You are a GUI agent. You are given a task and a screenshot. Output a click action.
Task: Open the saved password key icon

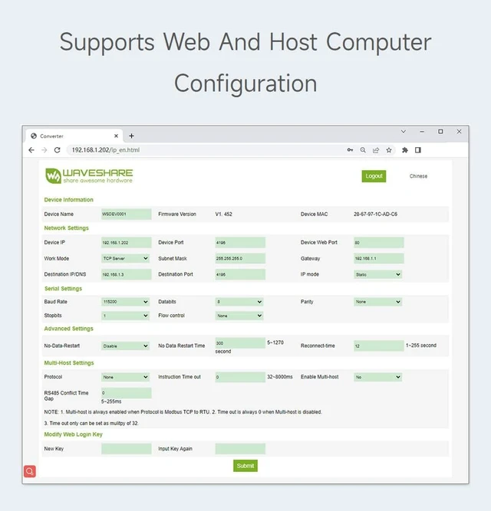point(350,150)
